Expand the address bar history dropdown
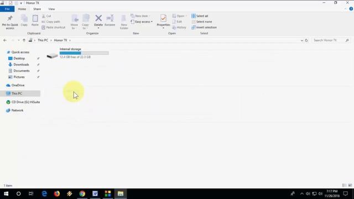354x199 pixels. pos(302,40)
